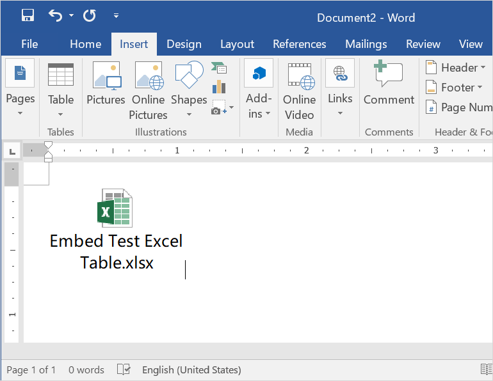Click the Undo arrow icon
The image size is (493, 381).
tap(55, 15)
